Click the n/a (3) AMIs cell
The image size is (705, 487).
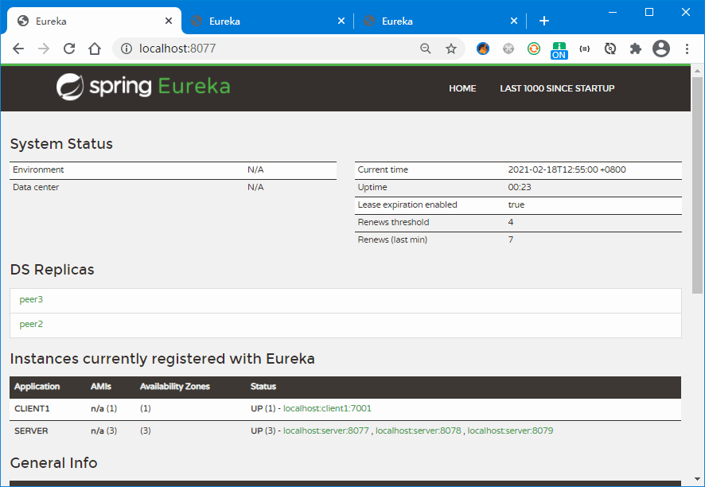tap(104, 431)
